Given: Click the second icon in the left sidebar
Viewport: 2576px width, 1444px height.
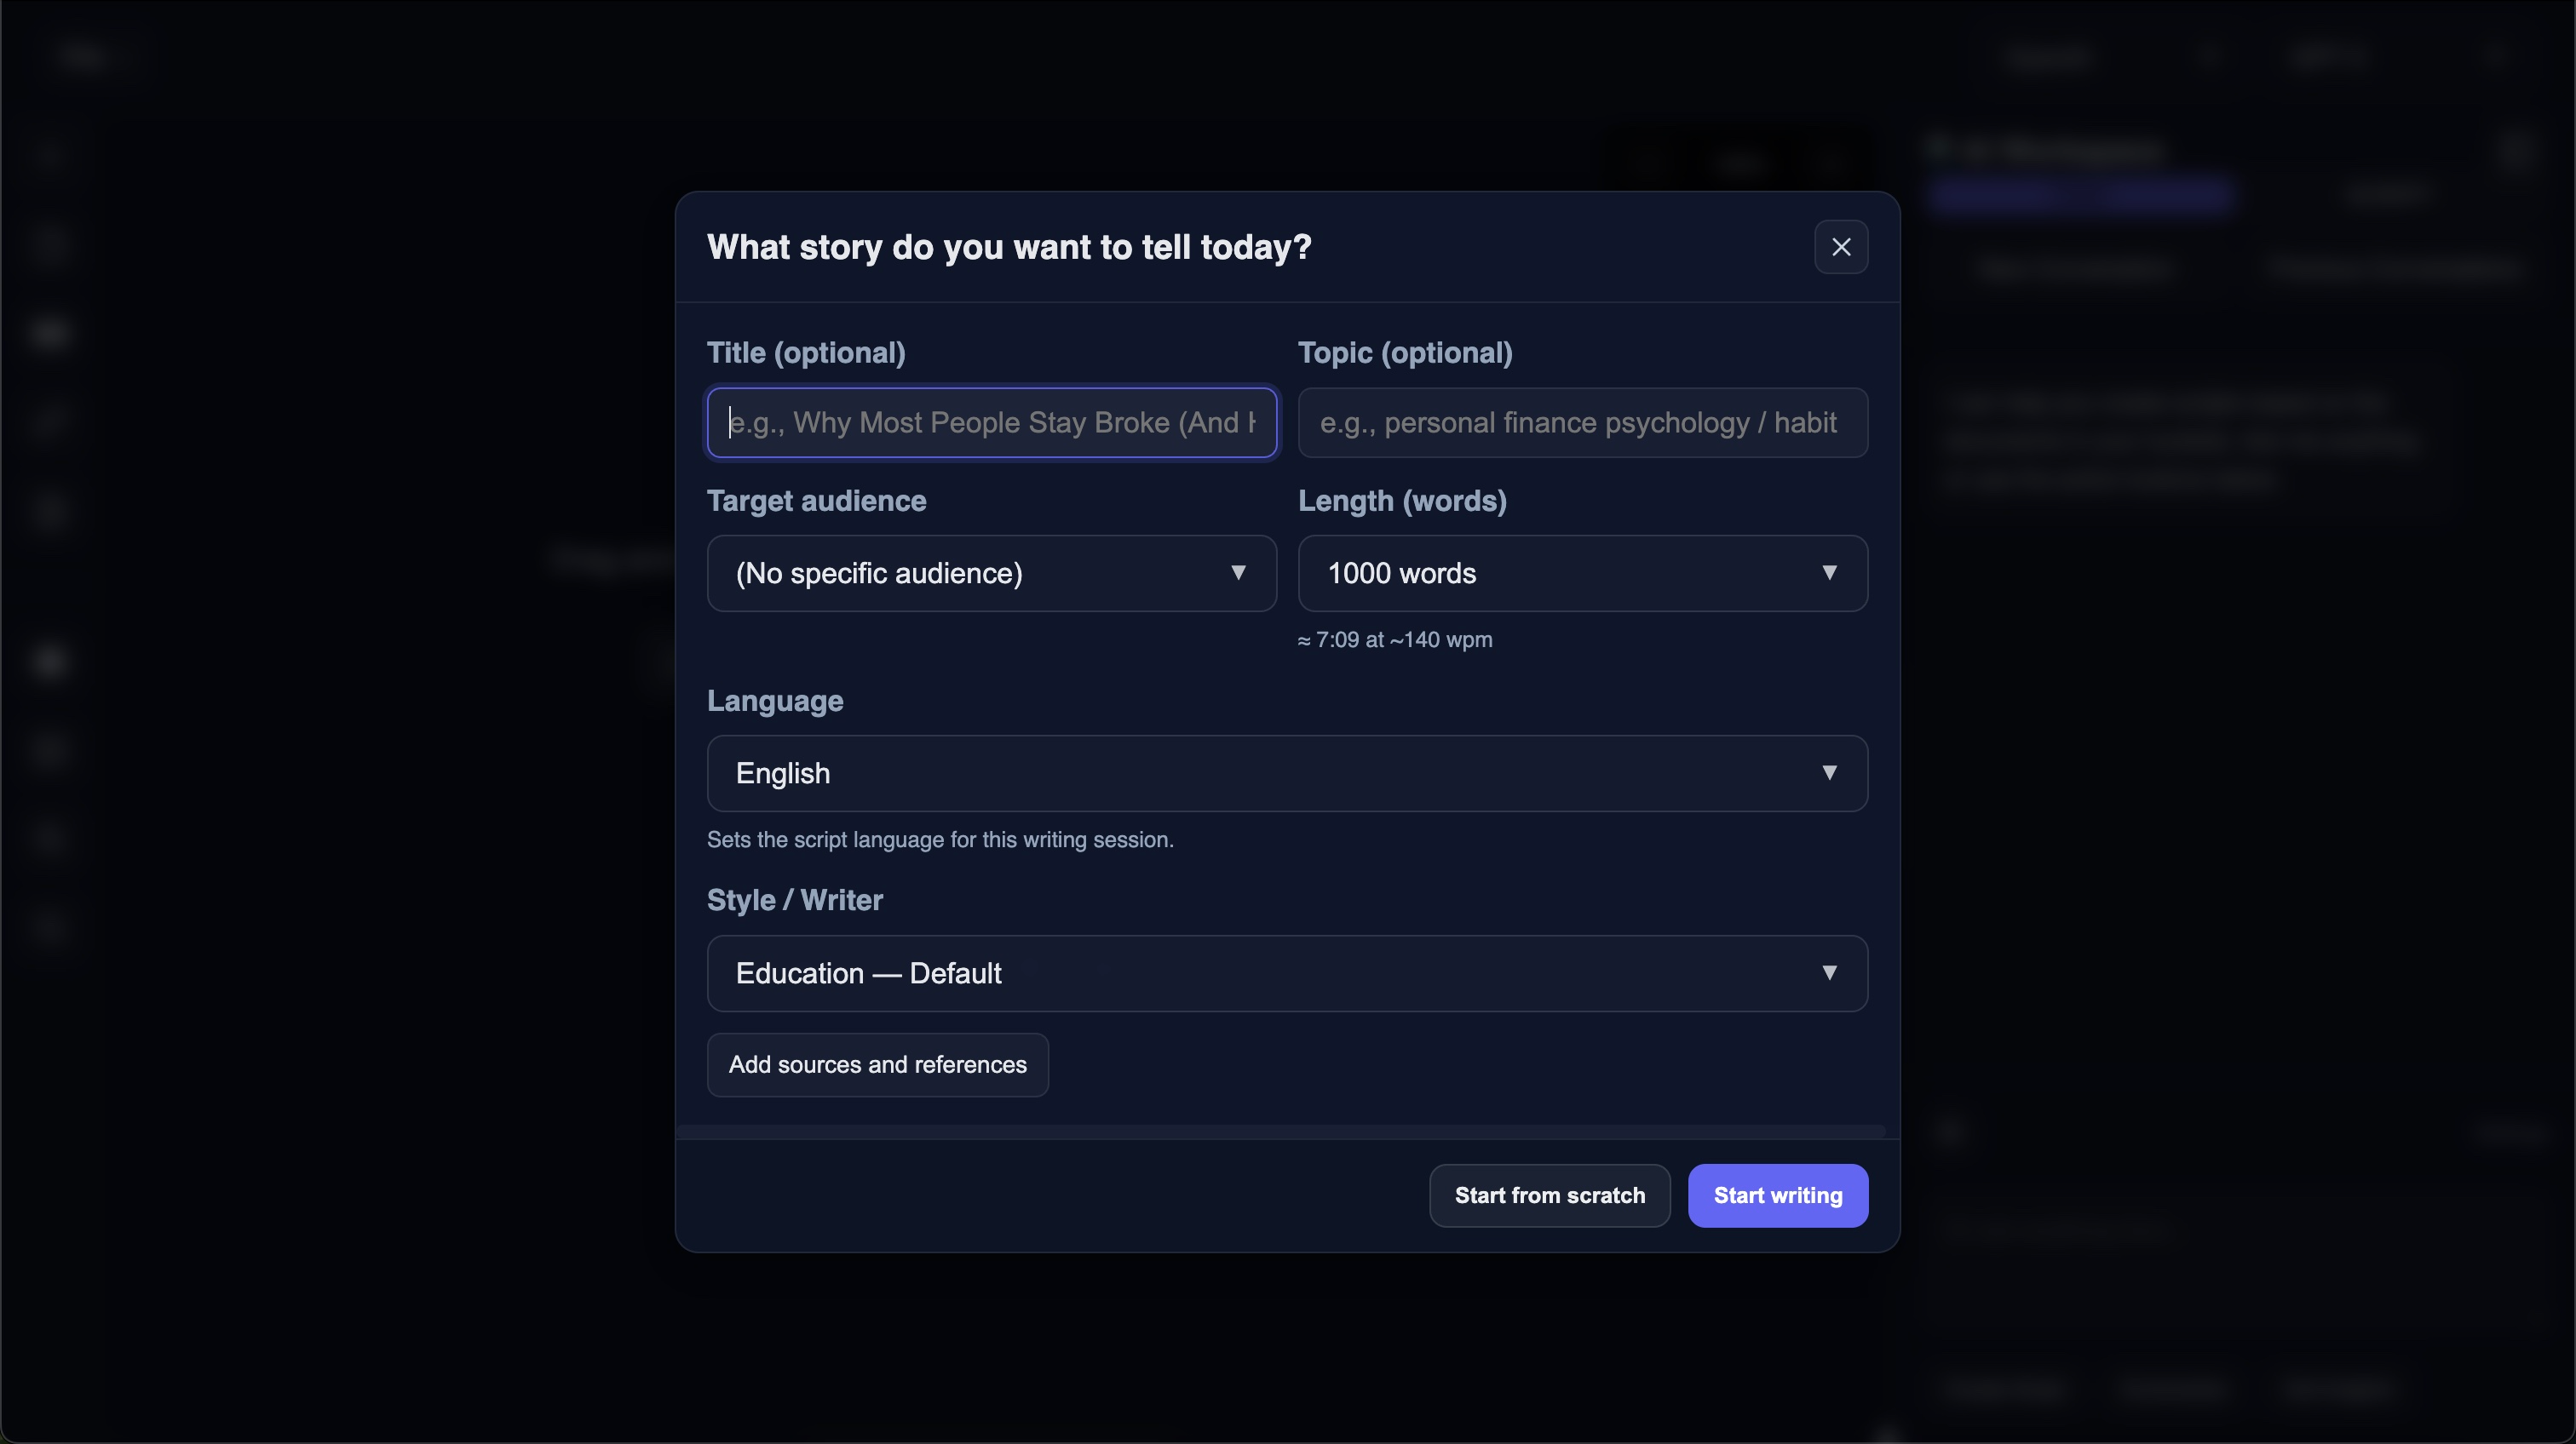Looking at the screenshot, I should (x=50, y=245).
